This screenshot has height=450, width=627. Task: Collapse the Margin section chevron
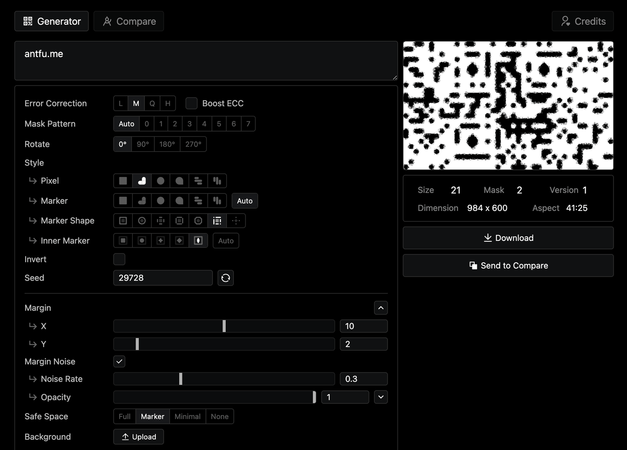(x=381, y=308)
